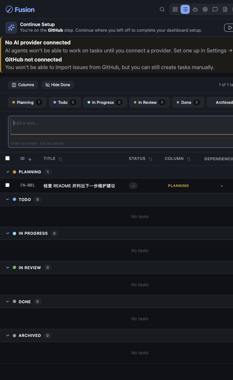
Task: Click the Fusion logo icon
Action: click(9, 9)
